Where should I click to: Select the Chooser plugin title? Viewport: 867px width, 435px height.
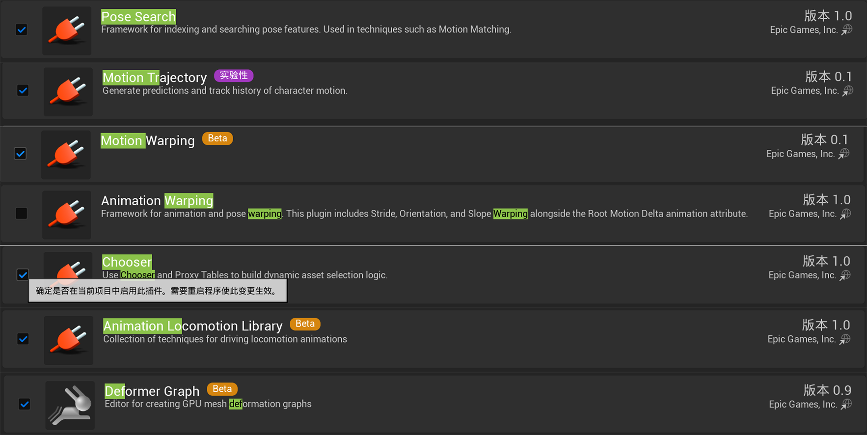pos(127,262)
